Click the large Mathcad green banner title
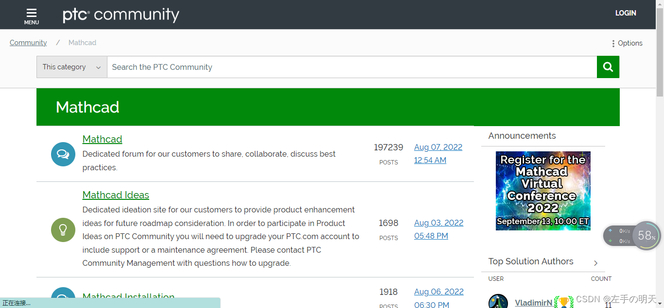 (87, 107)
